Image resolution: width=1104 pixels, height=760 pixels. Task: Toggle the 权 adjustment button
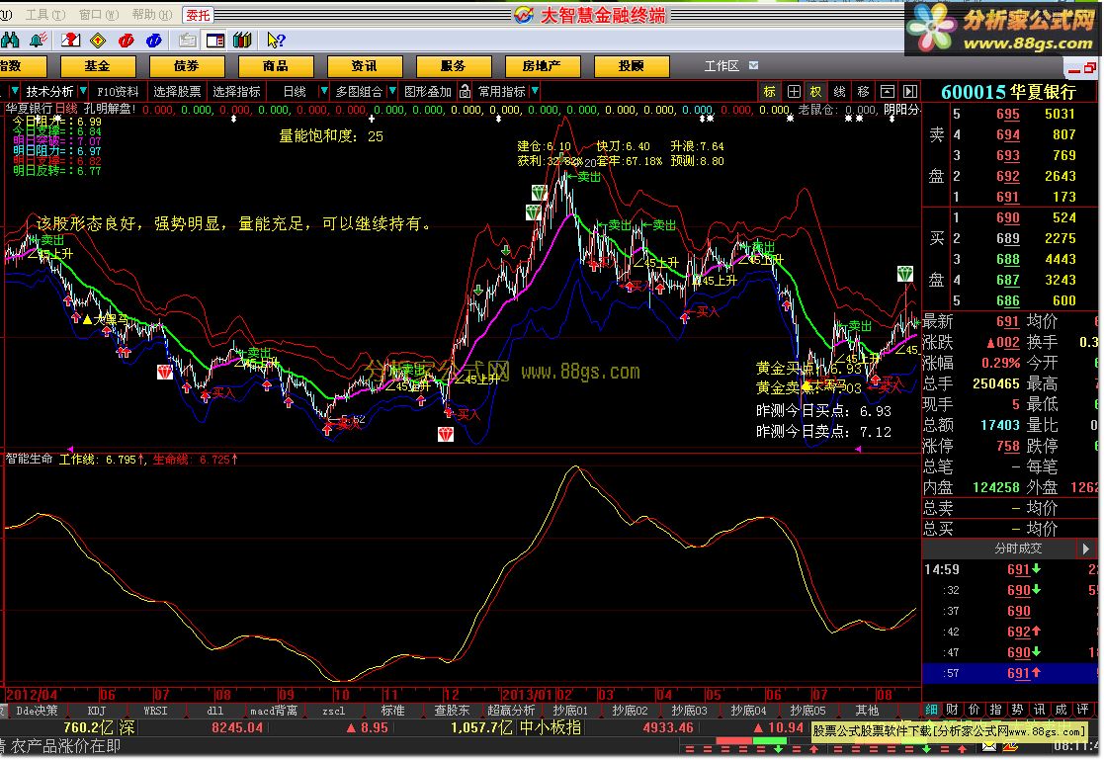point(816,91)
